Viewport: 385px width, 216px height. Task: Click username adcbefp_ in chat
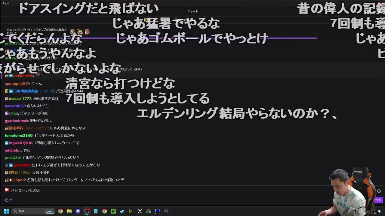(x=13, y=150)
